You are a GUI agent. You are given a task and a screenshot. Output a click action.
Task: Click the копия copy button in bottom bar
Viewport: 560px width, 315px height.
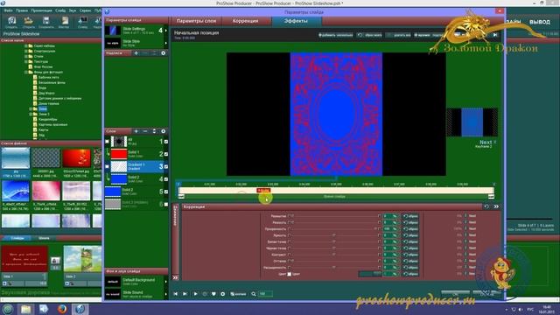[238, 294]
